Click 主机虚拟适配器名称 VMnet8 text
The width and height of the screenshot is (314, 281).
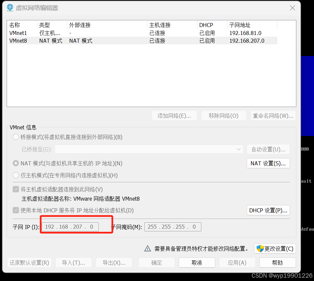click(x=81, y=199)
